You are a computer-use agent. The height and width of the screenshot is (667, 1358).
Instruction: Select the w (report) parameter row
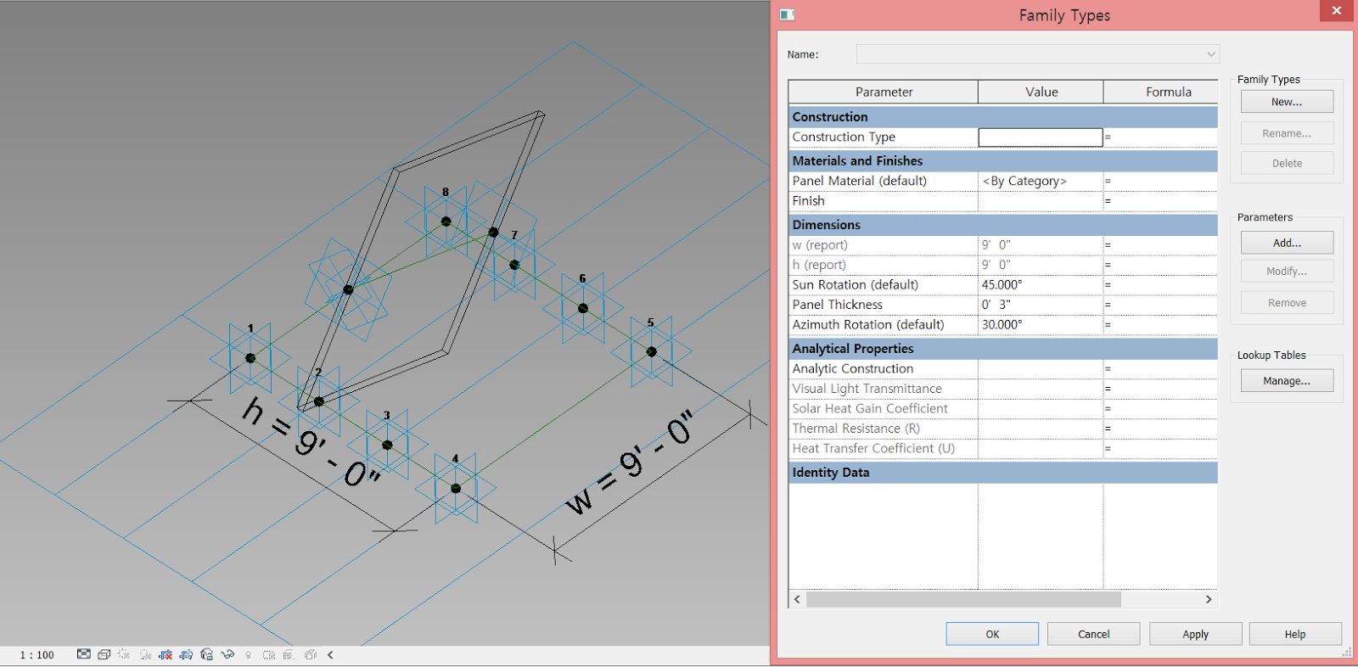(x=1003, y=245)
